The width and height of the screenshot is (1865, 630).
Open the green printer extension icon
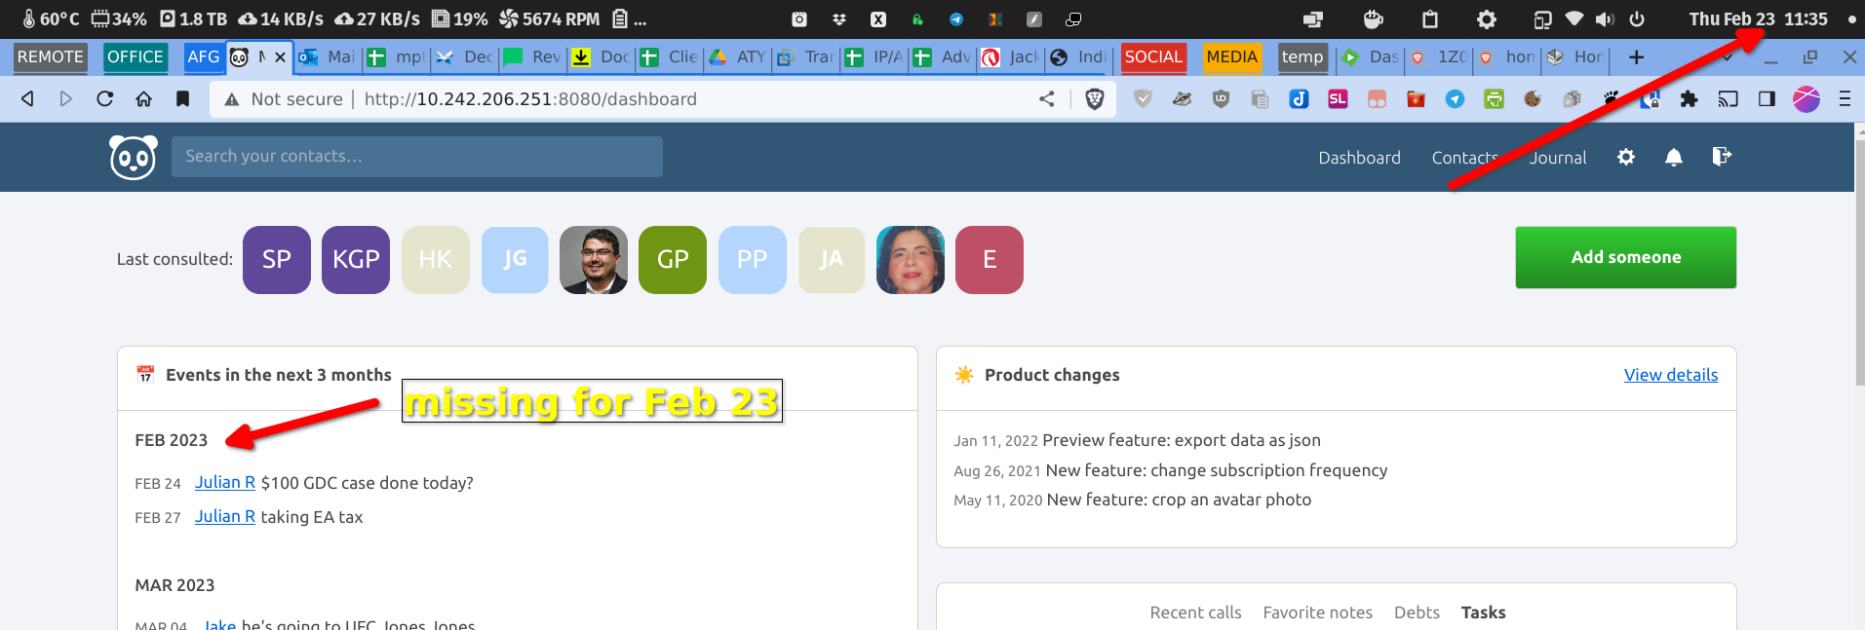click(x=1494, y=98)
